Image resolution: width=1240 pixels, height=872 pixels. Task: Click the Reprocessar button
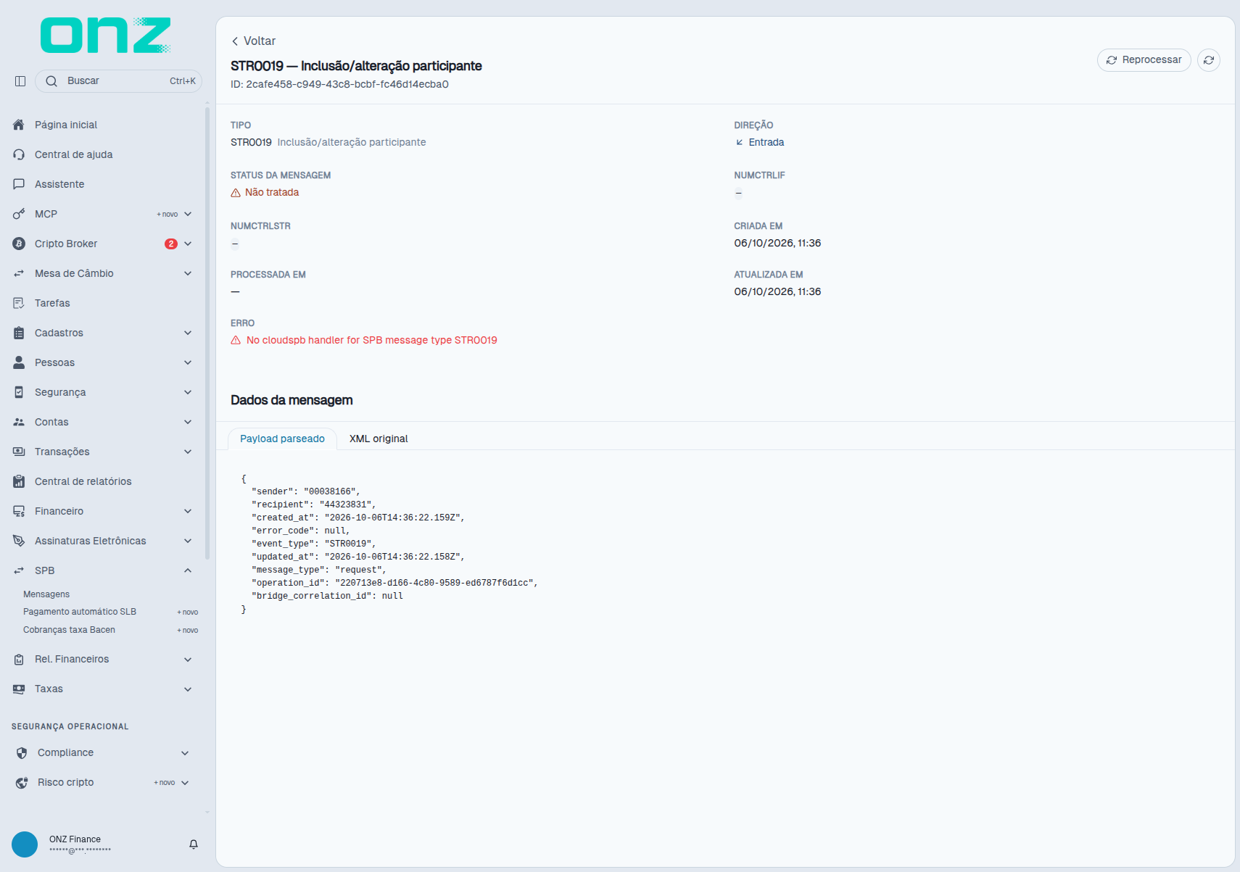click(1144, 60)
